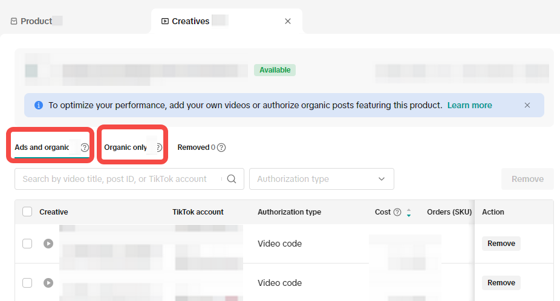Switch to Organic only tab

click(125, 147)
